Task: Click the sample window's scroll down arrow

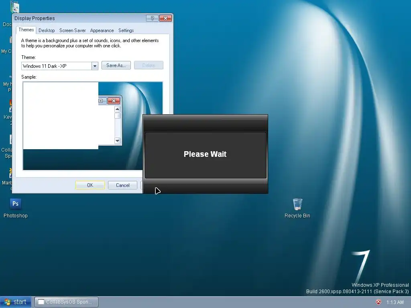Action: point(118,141)
